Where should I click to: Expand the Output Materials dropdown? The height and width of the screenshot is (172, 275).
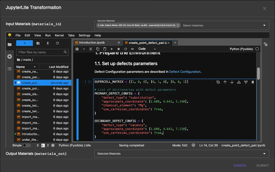[x=264, y=154]
